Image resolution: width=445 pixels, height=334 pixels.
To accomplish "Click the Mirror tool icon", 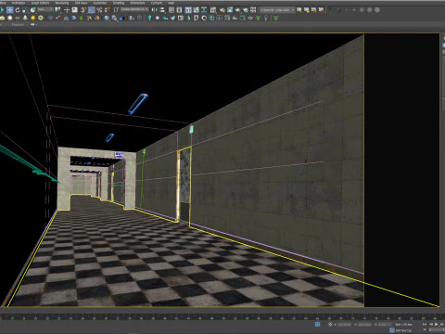I will [x=155, y=10].
